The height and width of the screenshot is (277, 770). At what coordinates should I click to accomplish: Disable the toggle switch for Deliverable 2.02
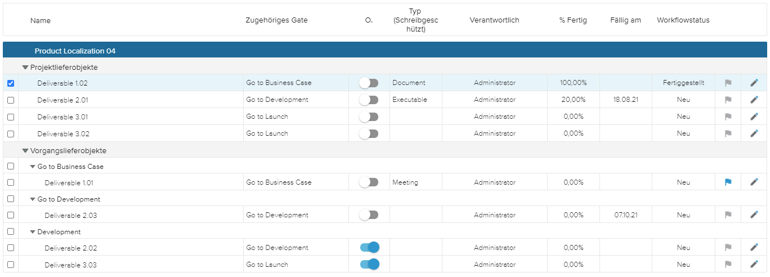(369, 248)
